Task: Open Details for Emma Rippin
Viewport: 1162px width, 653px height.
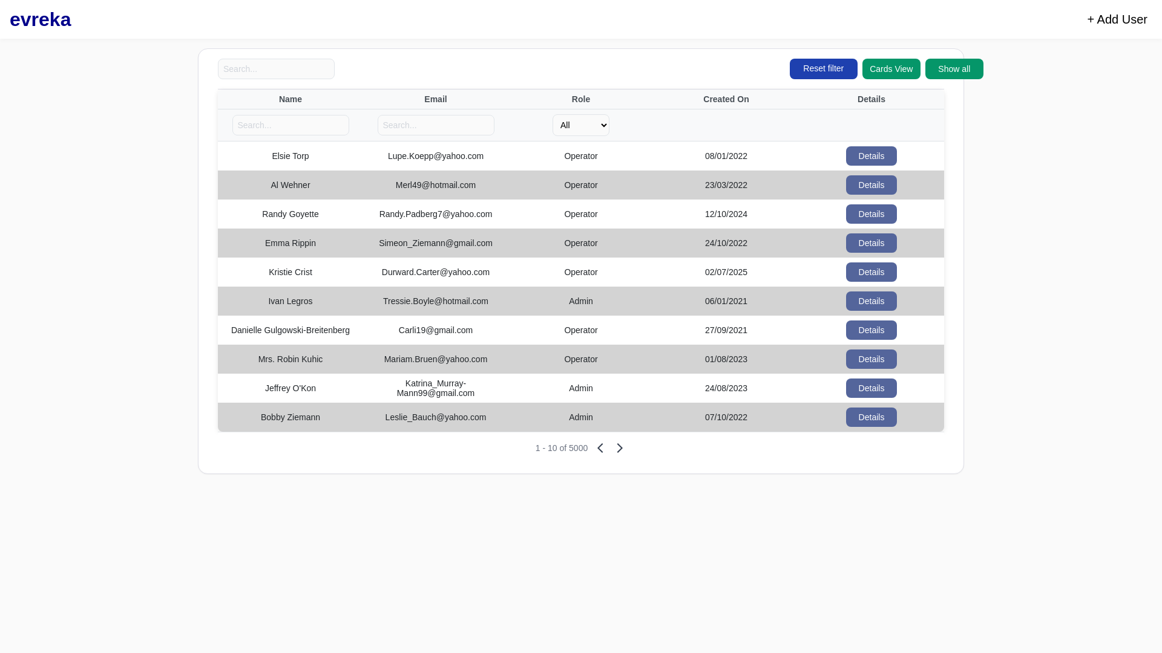Action: 871,243
